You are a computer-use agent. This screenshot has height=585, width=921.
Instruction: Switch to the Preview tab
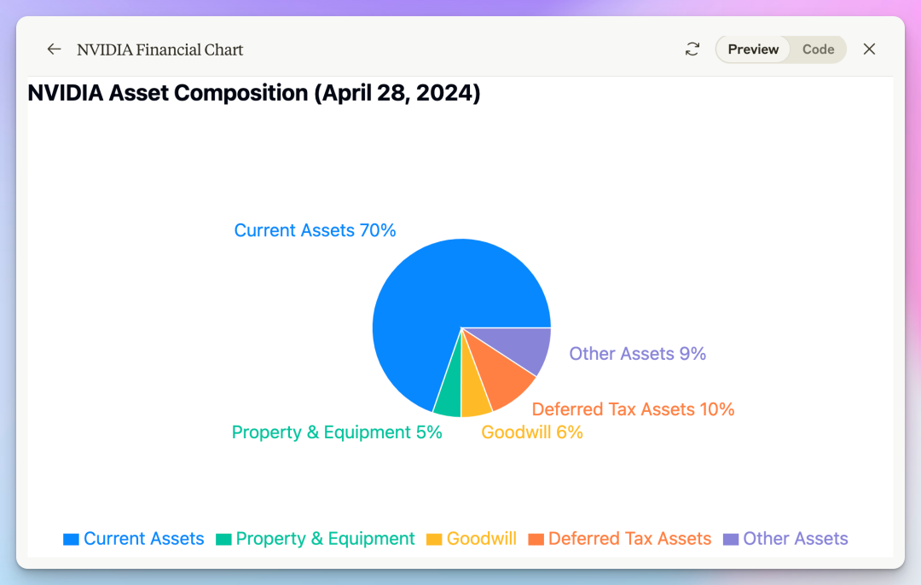[753, 49]
